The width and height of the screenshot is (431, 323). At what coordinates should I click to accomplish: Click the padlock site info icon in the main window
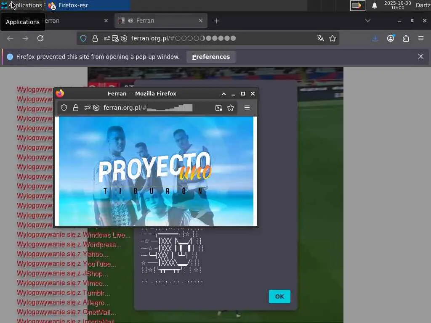[x=95, y=38]
